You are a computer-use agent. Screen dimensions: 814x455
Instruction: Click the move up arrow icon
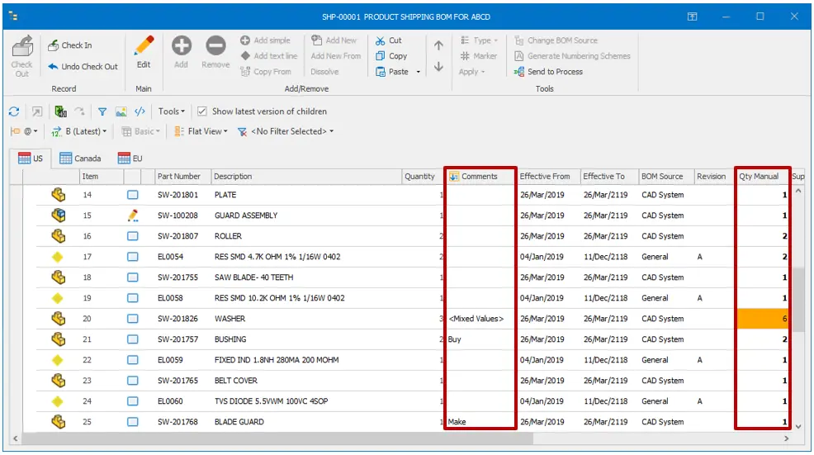coord(438,46)
